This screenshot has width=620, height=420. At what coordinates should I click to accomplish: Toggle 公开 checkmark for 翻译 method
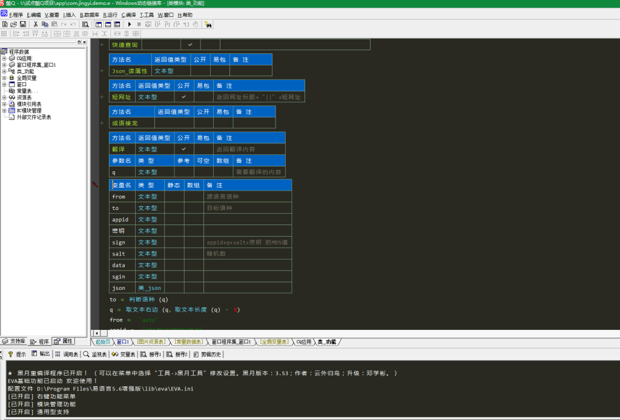(x=183, y=149)
